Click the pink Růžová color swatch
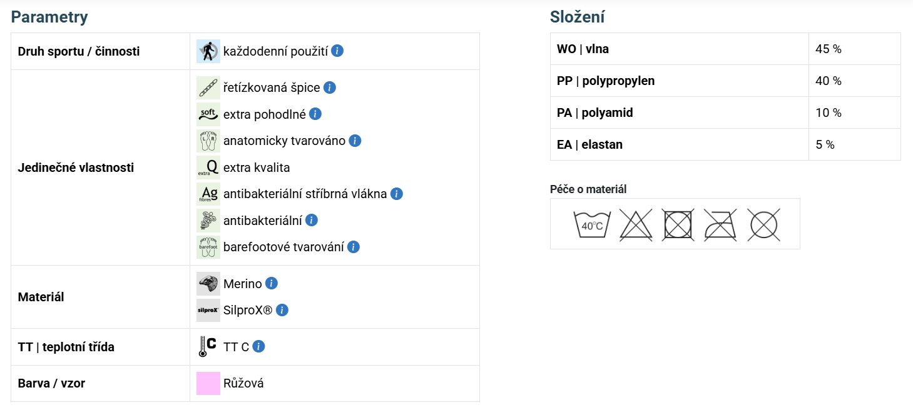913x420 pixels. point(208,384)
